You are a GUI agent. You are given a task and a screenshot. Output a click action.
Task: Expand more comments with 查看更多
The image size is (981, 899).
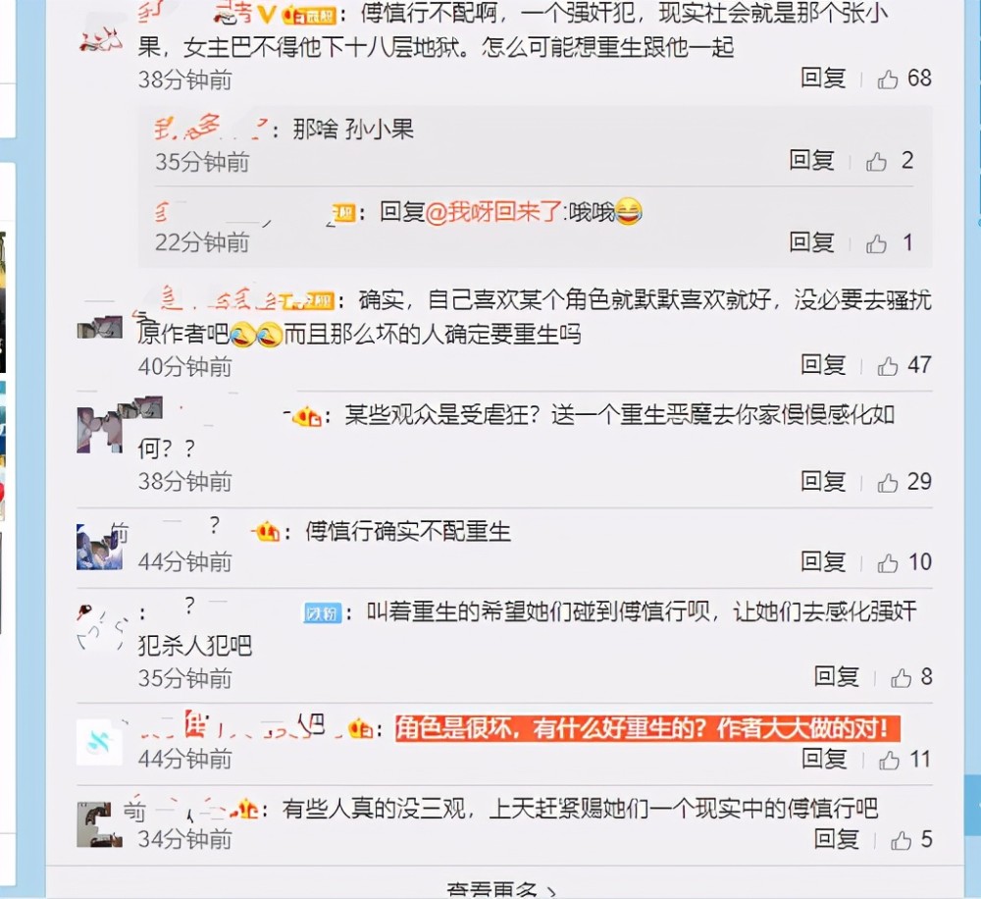click(500, 890)
